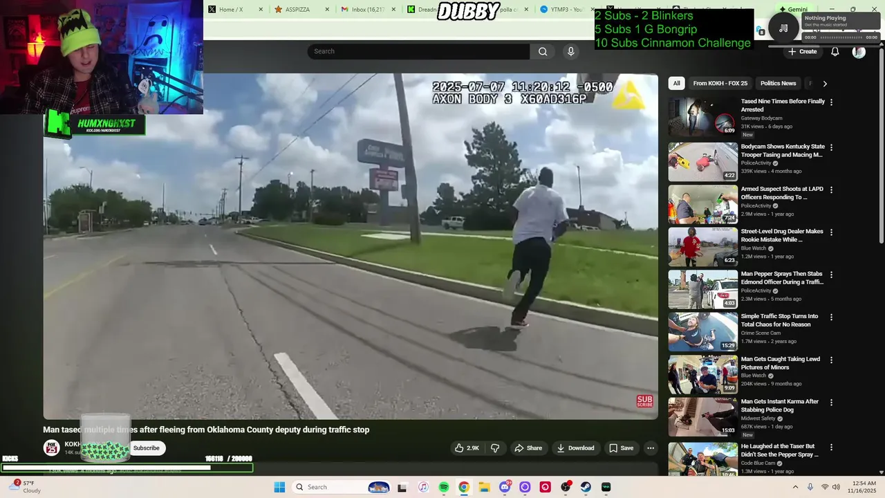Screen dimensions: 885x498
Task: Open the media control music icon
Action: 783,28
